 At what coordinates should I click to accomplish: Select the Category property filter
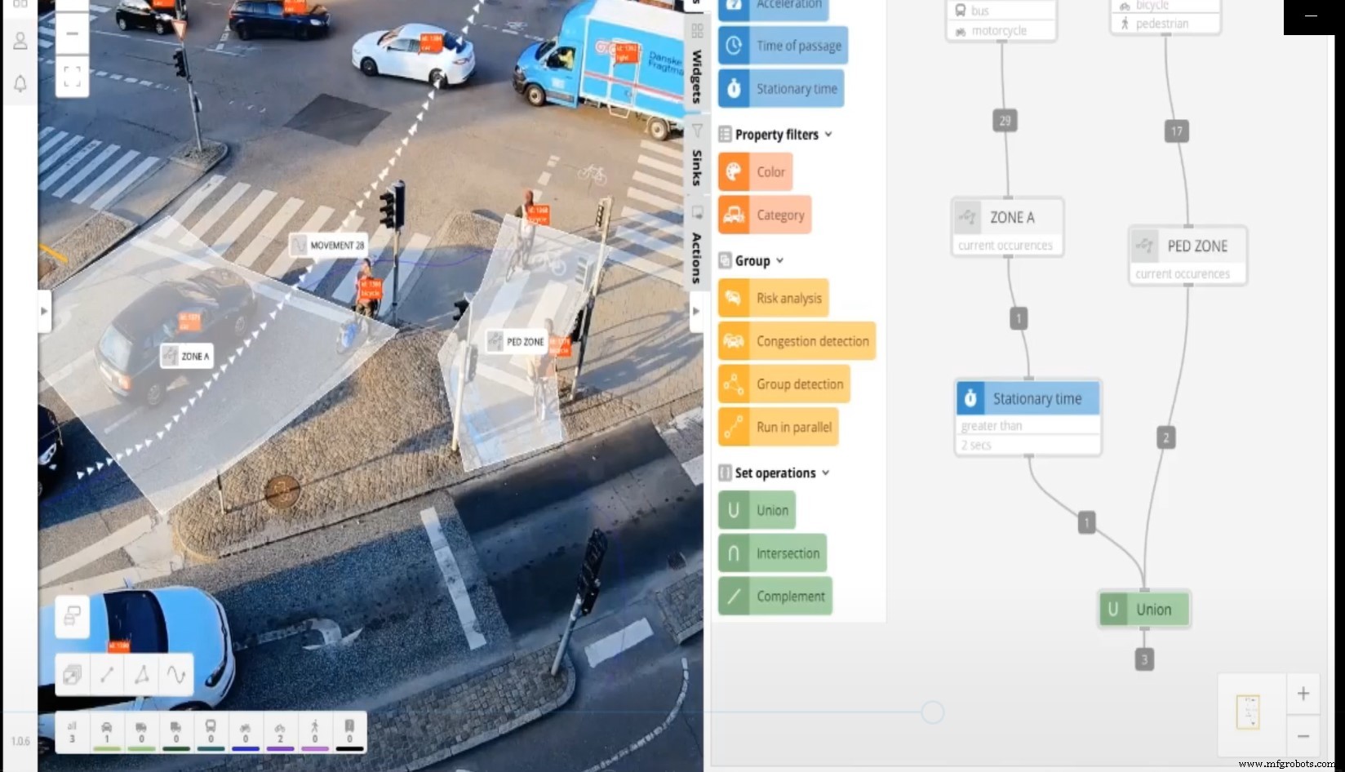pyautogui.click(x=764, y=215)
